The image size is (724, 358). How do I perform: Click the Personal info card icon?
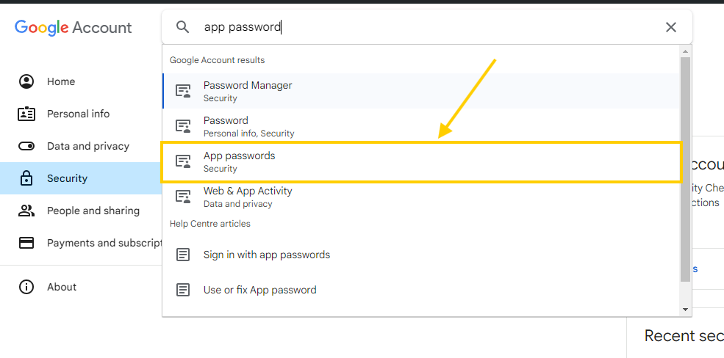coord(26,114)
